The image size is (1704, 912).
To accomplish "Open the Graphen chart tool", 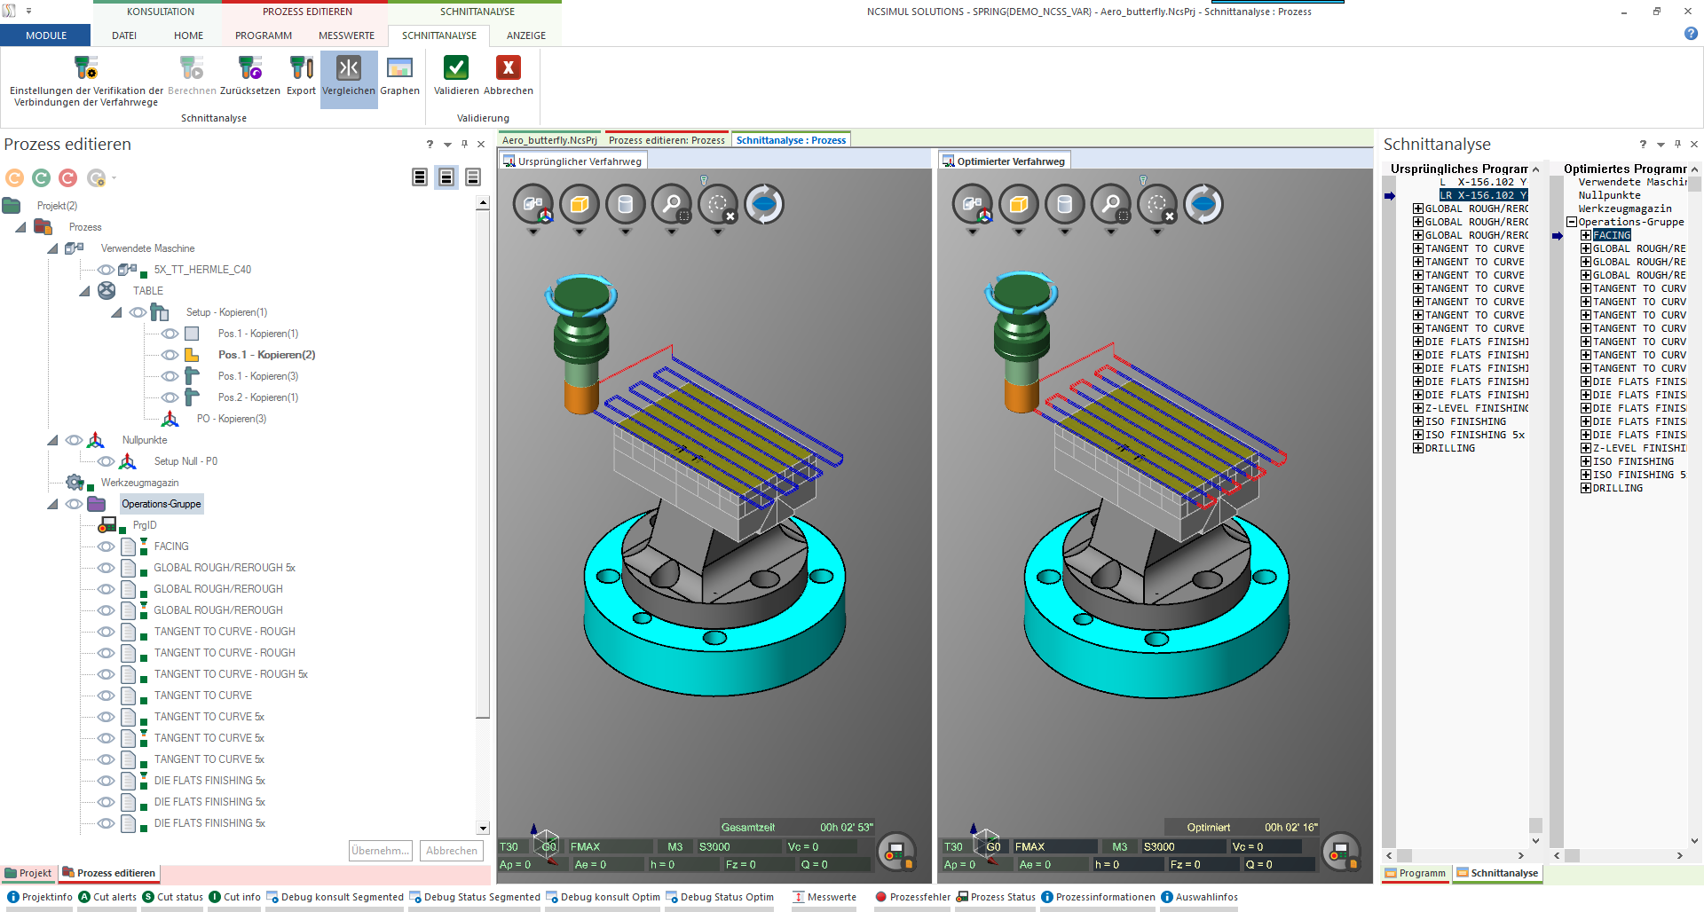I will coord(399,69).
